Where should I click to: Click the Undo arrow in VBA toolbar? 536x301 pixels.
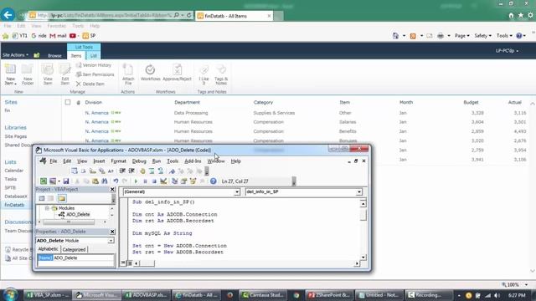click(116, 181)
